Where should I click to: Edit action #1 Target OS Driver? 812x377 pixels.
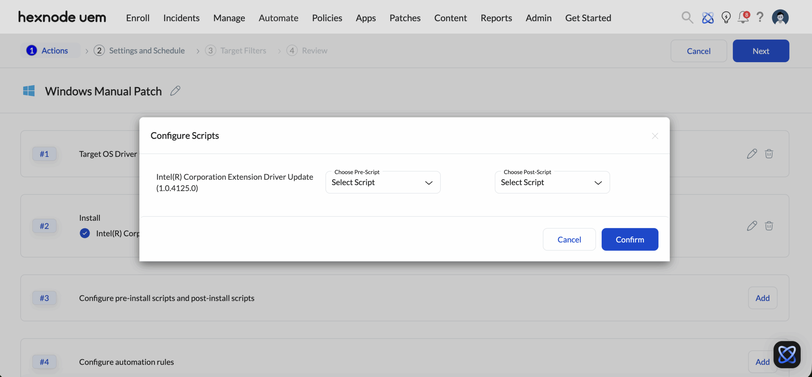coord(752,154)
